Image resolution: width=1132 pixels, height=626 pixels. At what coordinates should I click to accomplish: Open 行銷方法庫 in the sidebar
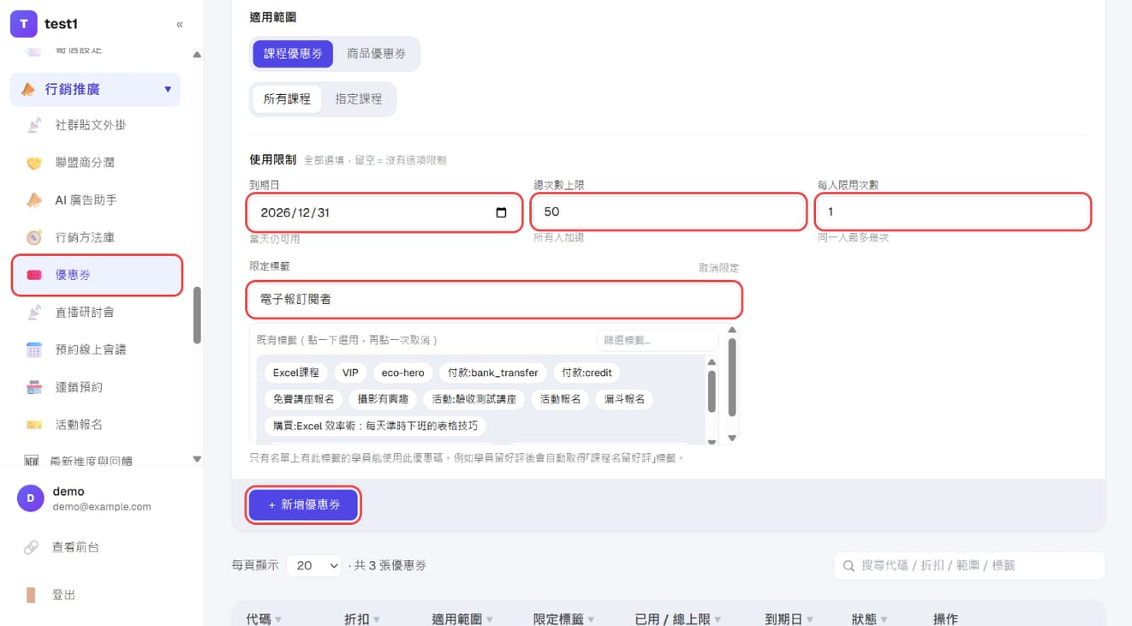click(96, 237)
